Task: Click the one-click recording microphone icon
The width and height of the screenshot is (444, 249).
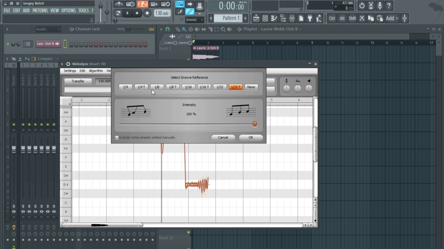Action: (380, 6)
